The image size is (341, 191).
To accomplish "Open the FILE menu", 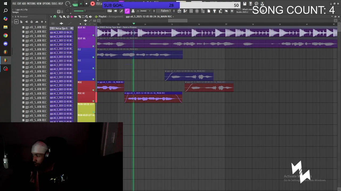I will coord(14,4).
